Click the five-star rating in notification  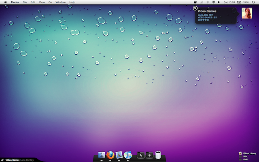(203, 20)
